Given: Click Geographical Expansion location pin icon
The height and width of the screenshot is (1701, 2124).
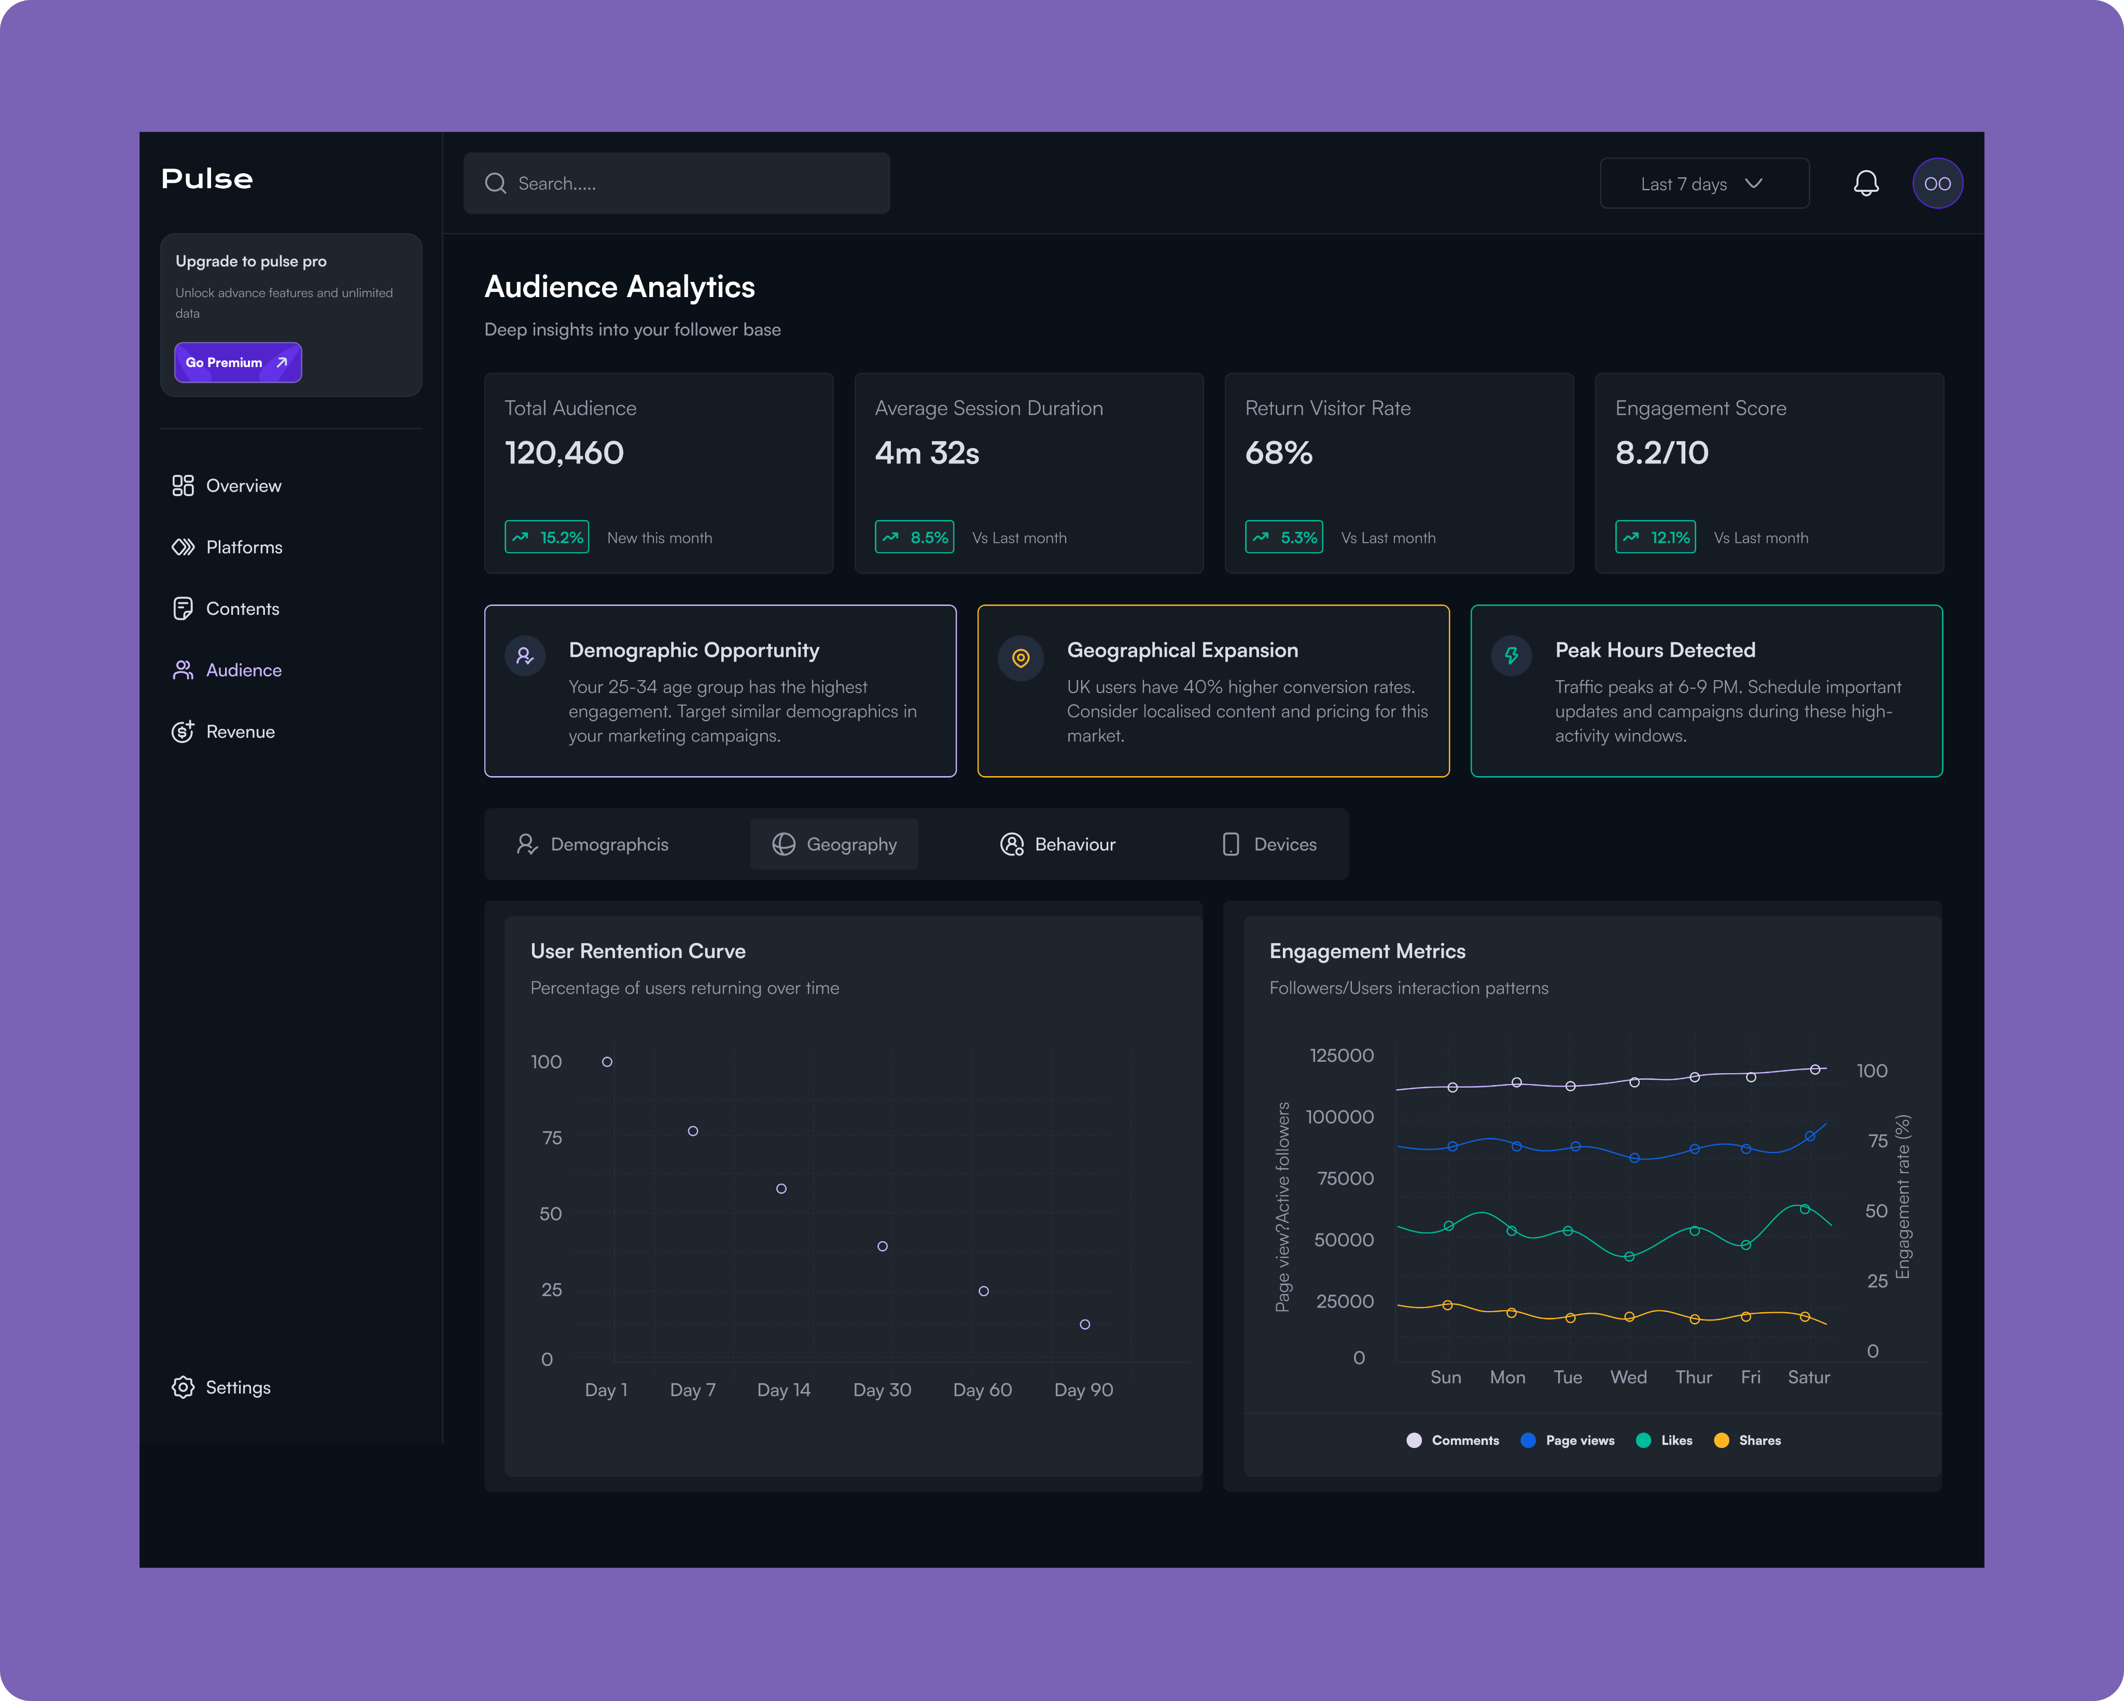Looking at the screenshot, I should click(1021, 657).
